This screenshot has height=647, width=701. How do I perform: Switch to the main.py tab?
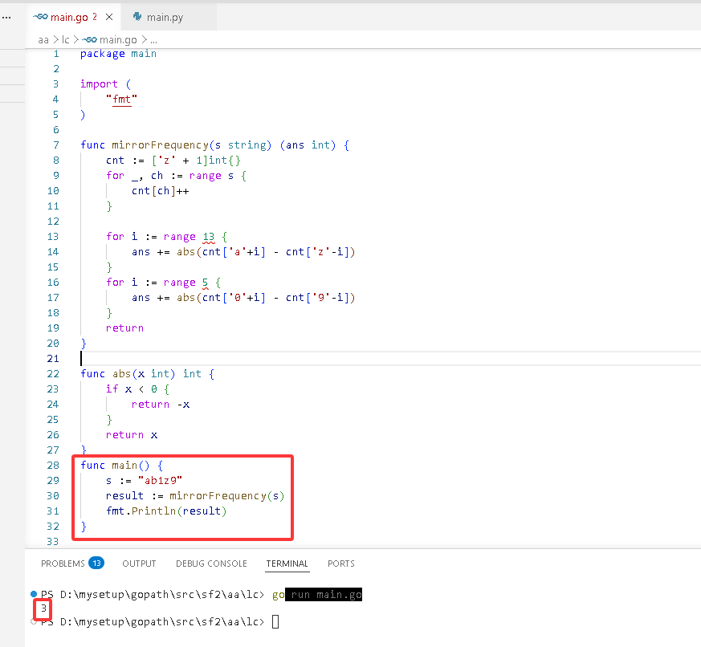click(165, 17)
